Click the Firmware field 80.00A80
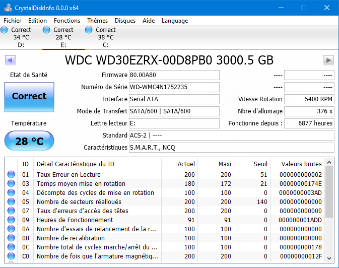This screenshot has height=268, width=339. pos(174,75)
